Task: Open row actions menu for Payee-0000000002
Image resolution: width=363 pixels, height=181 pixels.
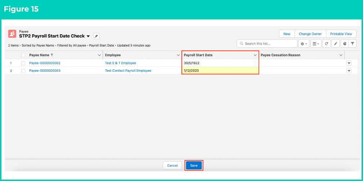Action: tap(349, 63)
